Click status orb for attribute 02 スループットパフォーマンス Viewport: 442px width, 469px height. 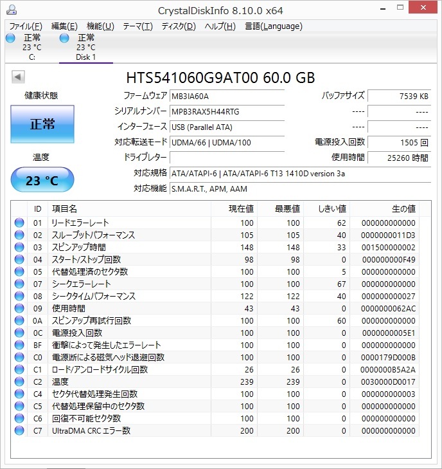click(x=19, y=235)
